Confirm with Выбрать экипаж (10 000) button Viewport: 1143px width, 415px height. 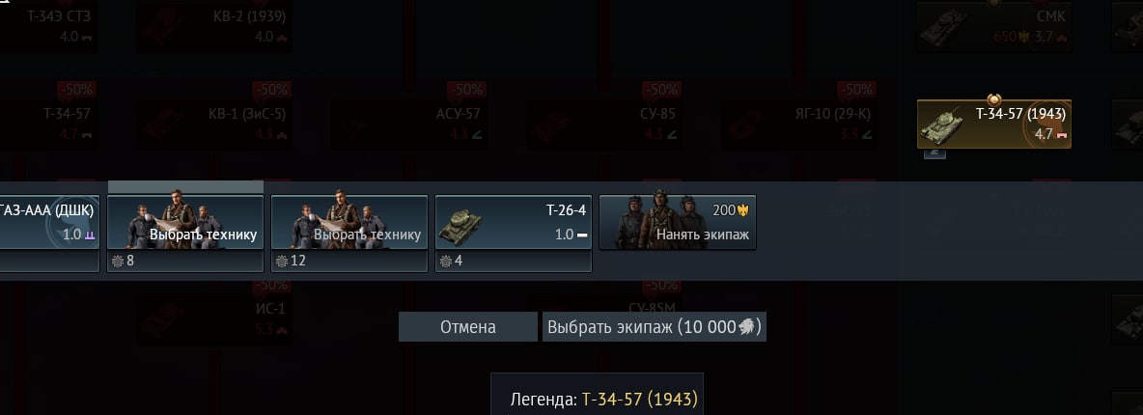point(654,327)
